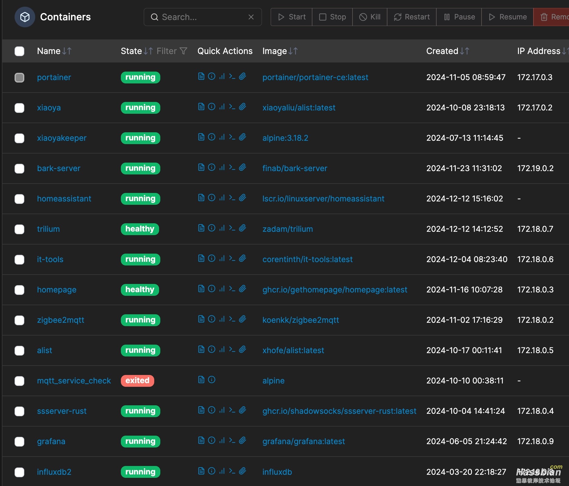
Task: Open the xiaoyaliu/alist:latest image link
Action: click(299, 108)
